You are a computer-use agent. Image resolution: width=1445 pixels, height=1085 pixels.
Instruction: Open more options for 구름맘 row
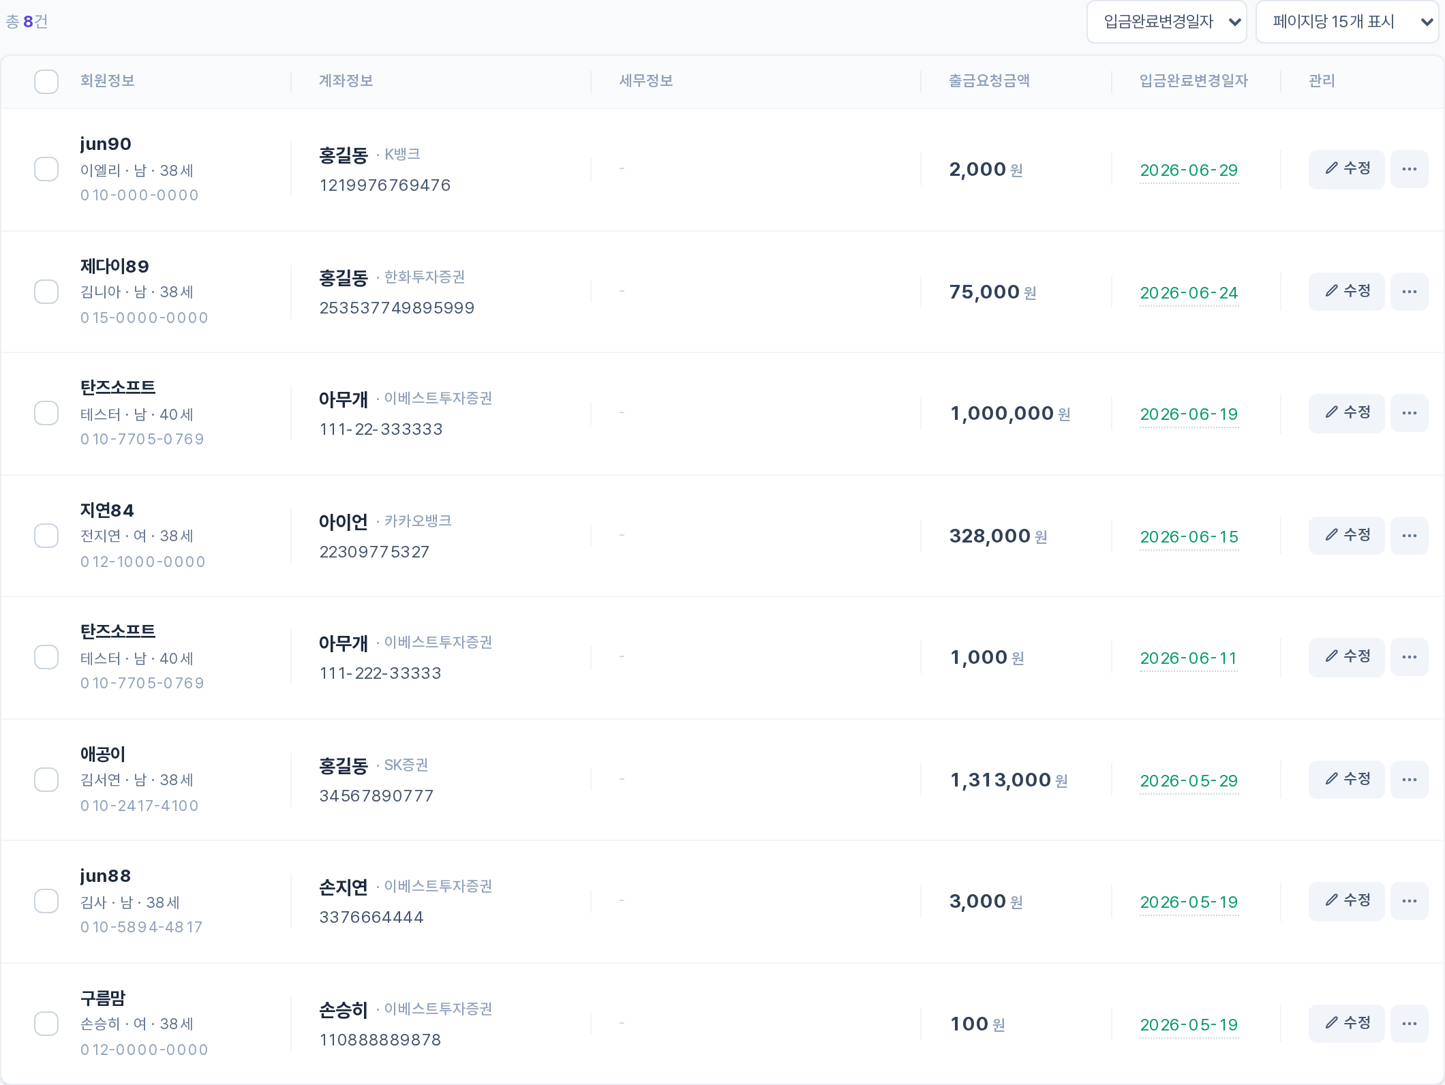pos(1409,1024)
